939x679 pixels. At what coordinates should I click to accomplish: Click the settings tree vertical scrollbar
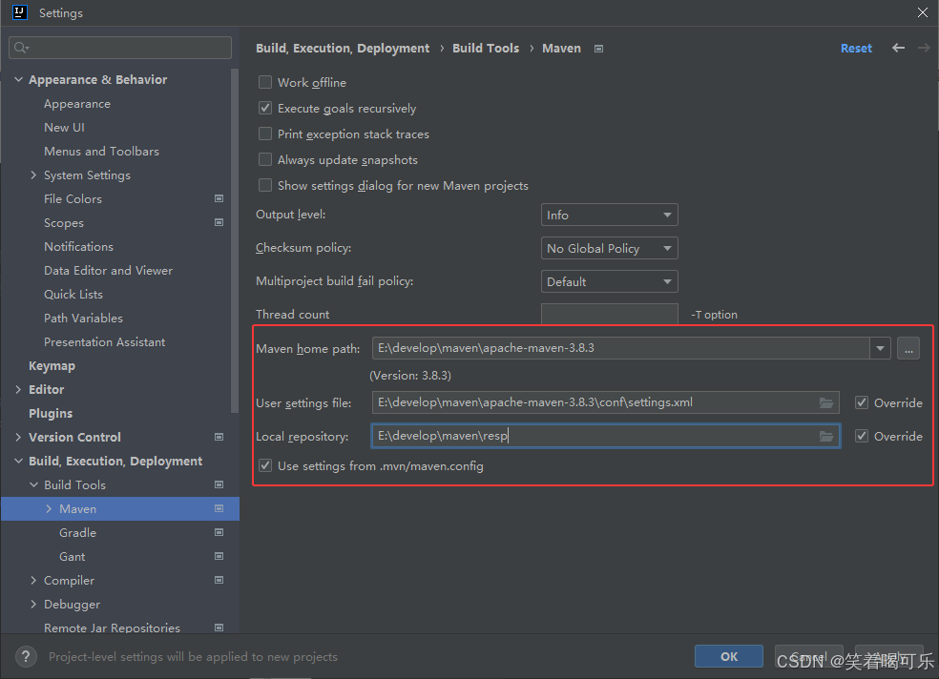(235, 240)
